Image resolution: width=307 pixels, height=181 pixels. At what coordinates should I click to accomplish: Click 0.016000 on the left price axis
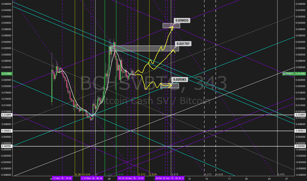pyautogui.click(x=6, y=99)
